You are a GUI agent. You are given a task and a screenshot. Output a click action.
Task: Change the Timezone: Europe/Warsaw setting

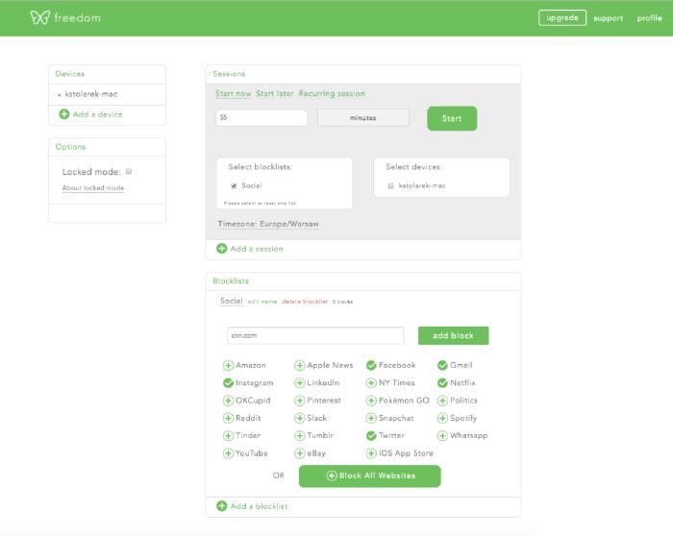click(268, 224)
